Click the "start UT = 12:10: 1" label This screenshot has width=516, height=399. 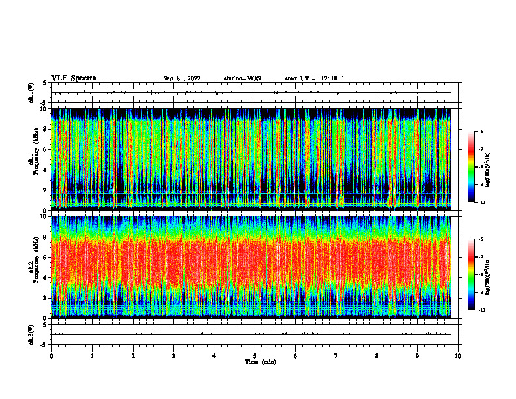315,78
